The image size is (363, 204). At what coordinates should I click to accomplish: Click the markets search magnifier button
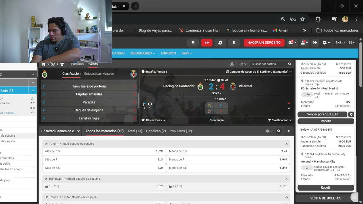tap(279, 131)
